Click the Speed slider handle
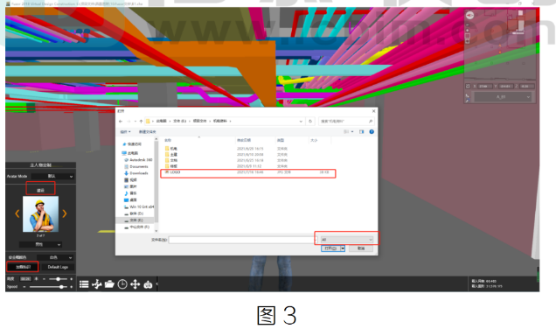The image size is (556, 336). [x=61, y=287]
